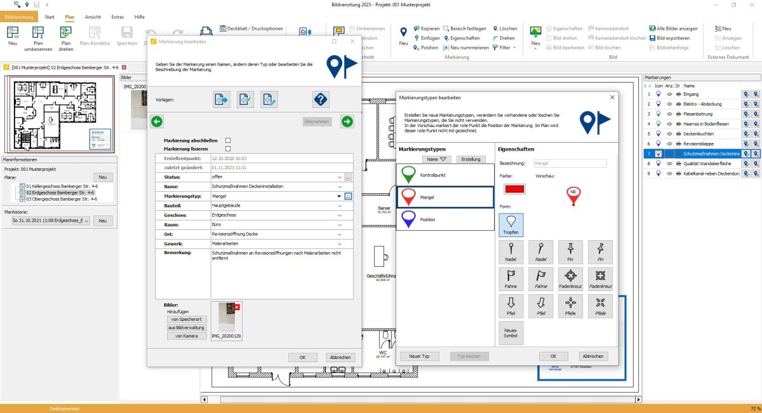The width and height of the screenshot is (762, 413).
Task: Open the Ansicht ribbon tab
Action: coord(91,17)
